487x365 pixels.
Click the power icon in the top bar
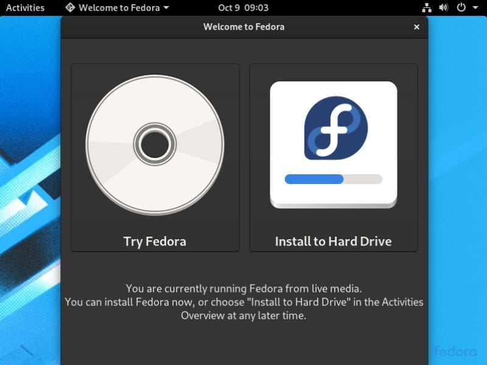point(461,8)
